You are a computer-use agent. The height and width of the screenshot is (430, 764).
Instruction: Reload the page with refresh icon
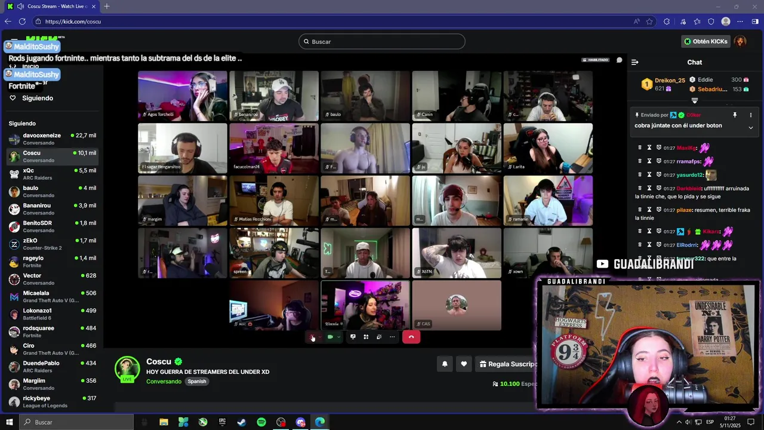coord(22,21)
